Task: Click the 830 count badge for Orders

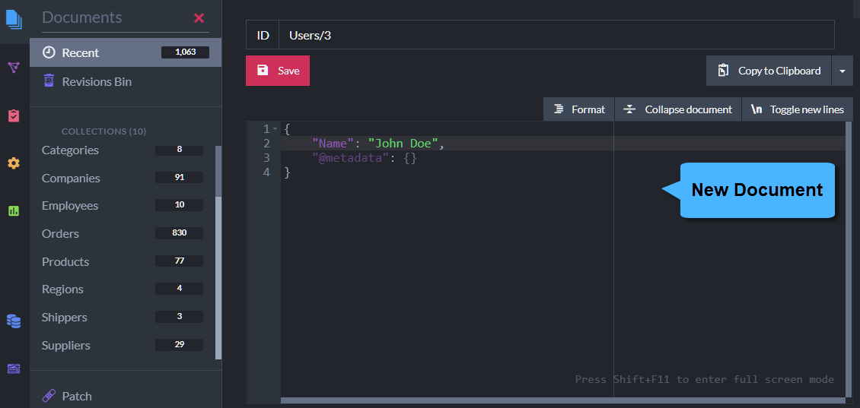Action: pos(180,232)
